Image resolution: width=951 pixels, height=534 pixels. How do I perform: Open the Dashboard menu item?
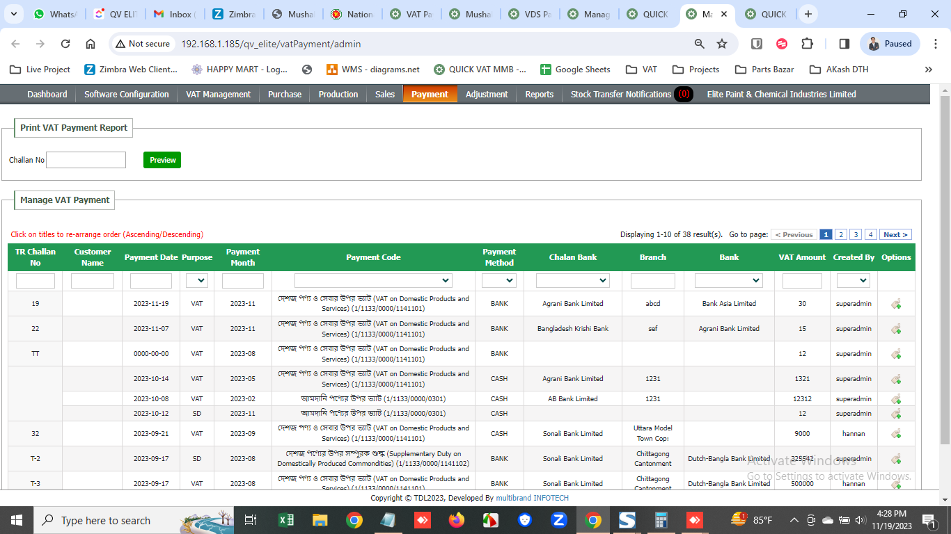(47, 94)
